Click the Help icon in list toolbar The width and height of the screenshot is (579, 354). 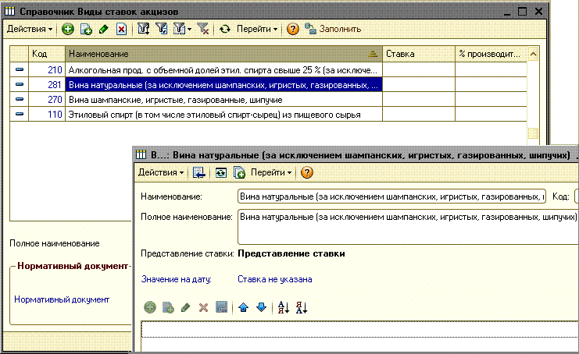[x=292, y=29]
